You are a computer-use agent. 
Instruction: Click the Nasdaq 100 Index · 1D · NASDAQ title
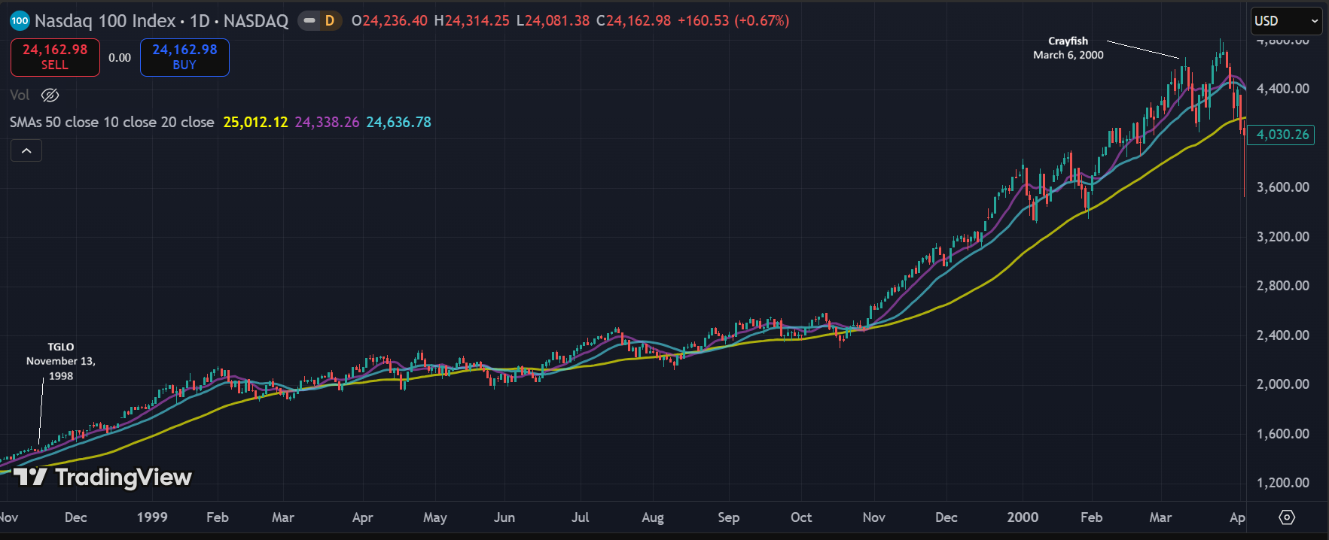coord(161,21)
